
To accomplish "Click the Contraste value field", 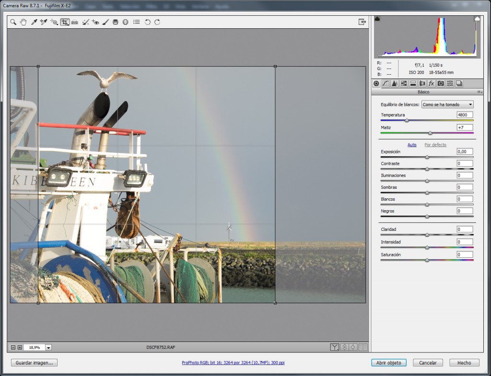I will (465, 164).
